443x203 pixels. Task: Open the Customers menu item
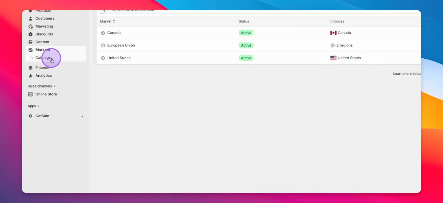45,19
